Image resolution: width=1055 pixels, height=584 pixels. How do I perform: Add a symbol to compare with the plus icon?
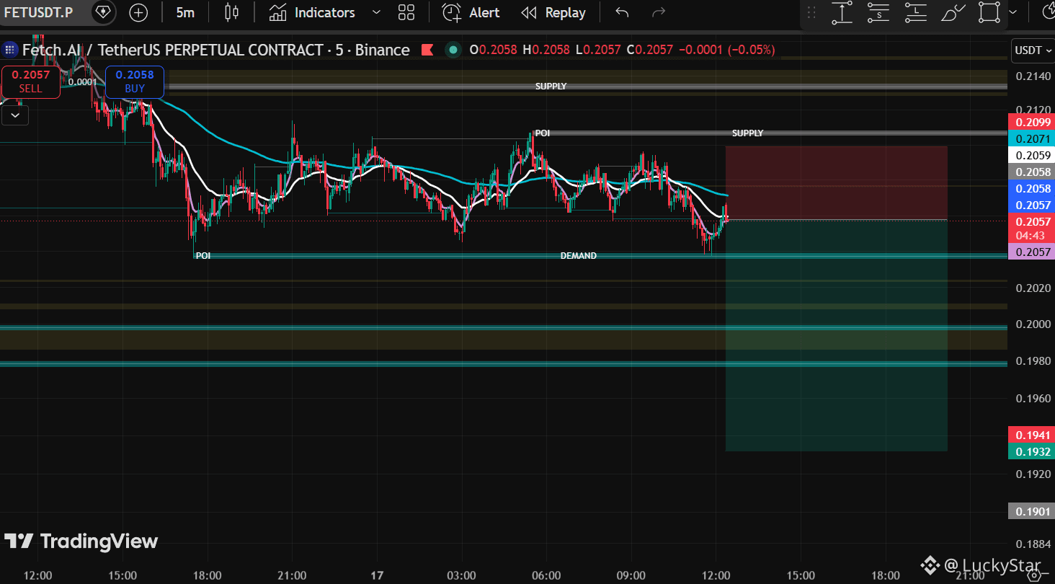tap(138, 12)
